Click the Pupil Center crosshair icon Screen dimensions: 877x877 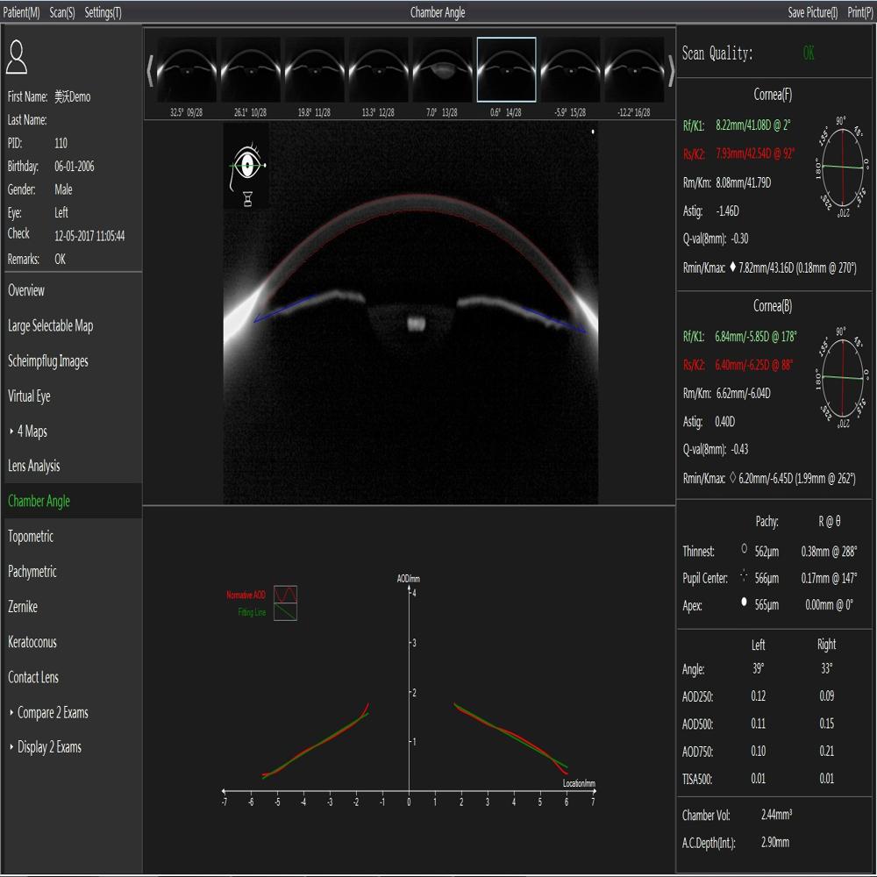[x=744, y=575]
